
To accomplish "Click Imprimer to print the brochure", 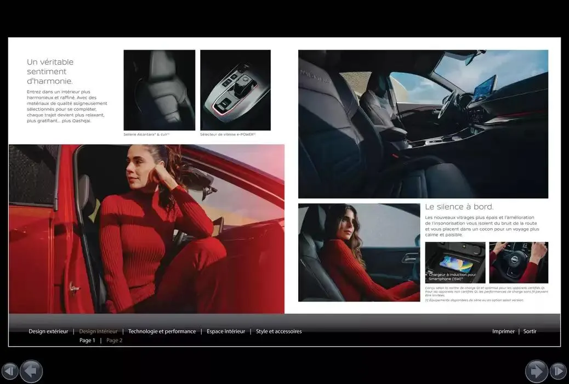I will pyautogui.click(x=503, y=331).
